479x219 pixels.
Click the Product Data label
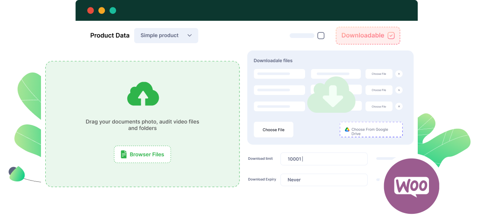click(110, 35)
